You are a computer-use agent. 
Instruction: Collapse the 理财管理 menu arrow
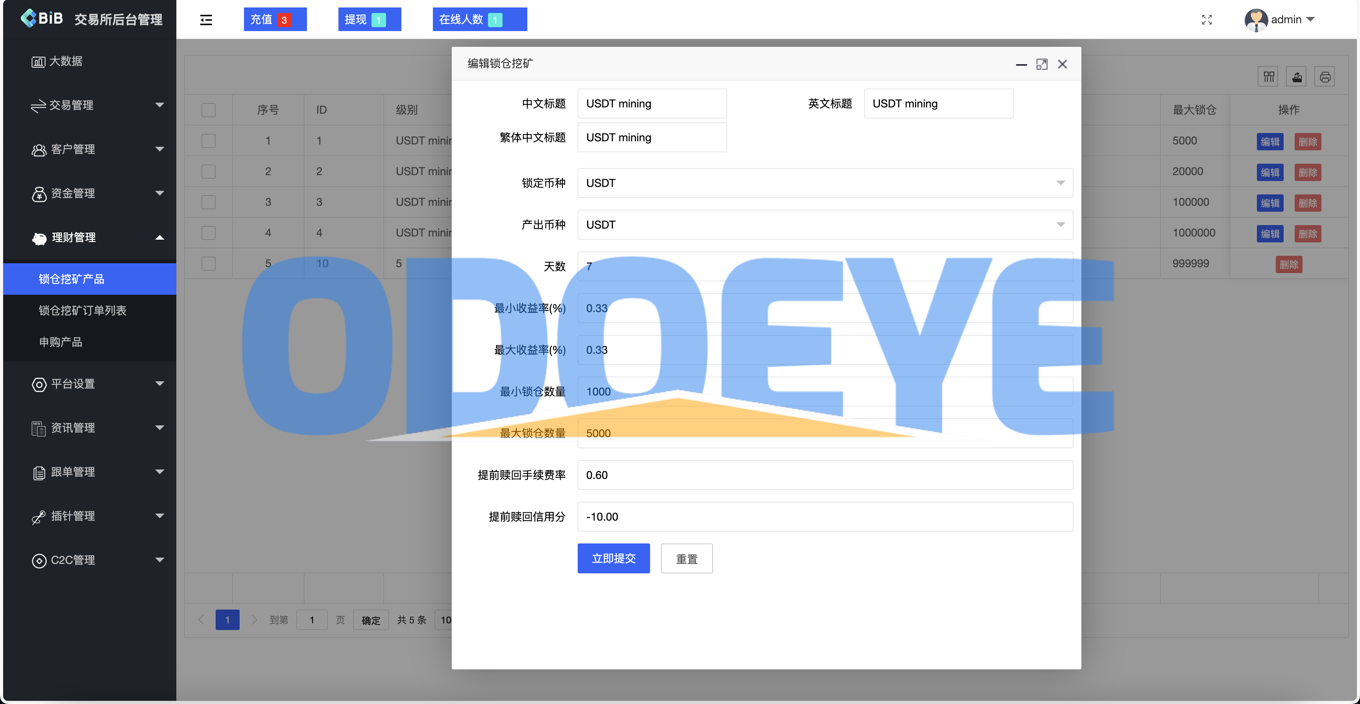click(159, 238)
